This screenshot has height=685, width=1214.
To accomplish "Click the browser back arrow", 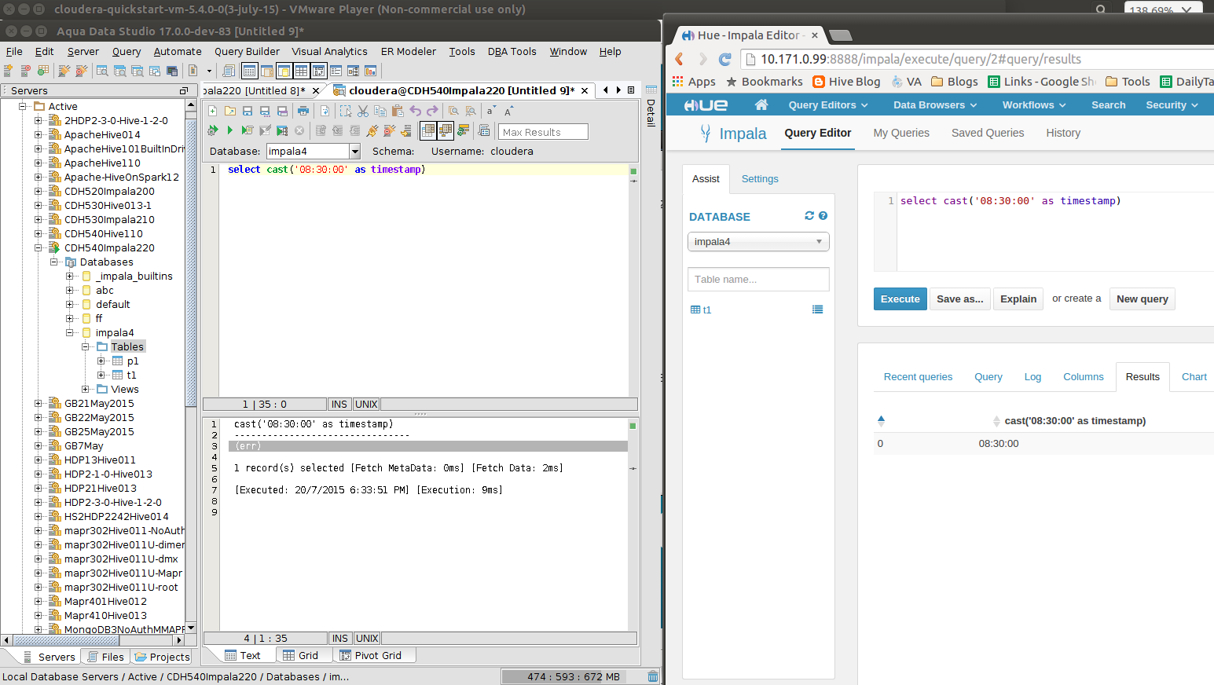I will pyautogui.click(x=680, y=59).
